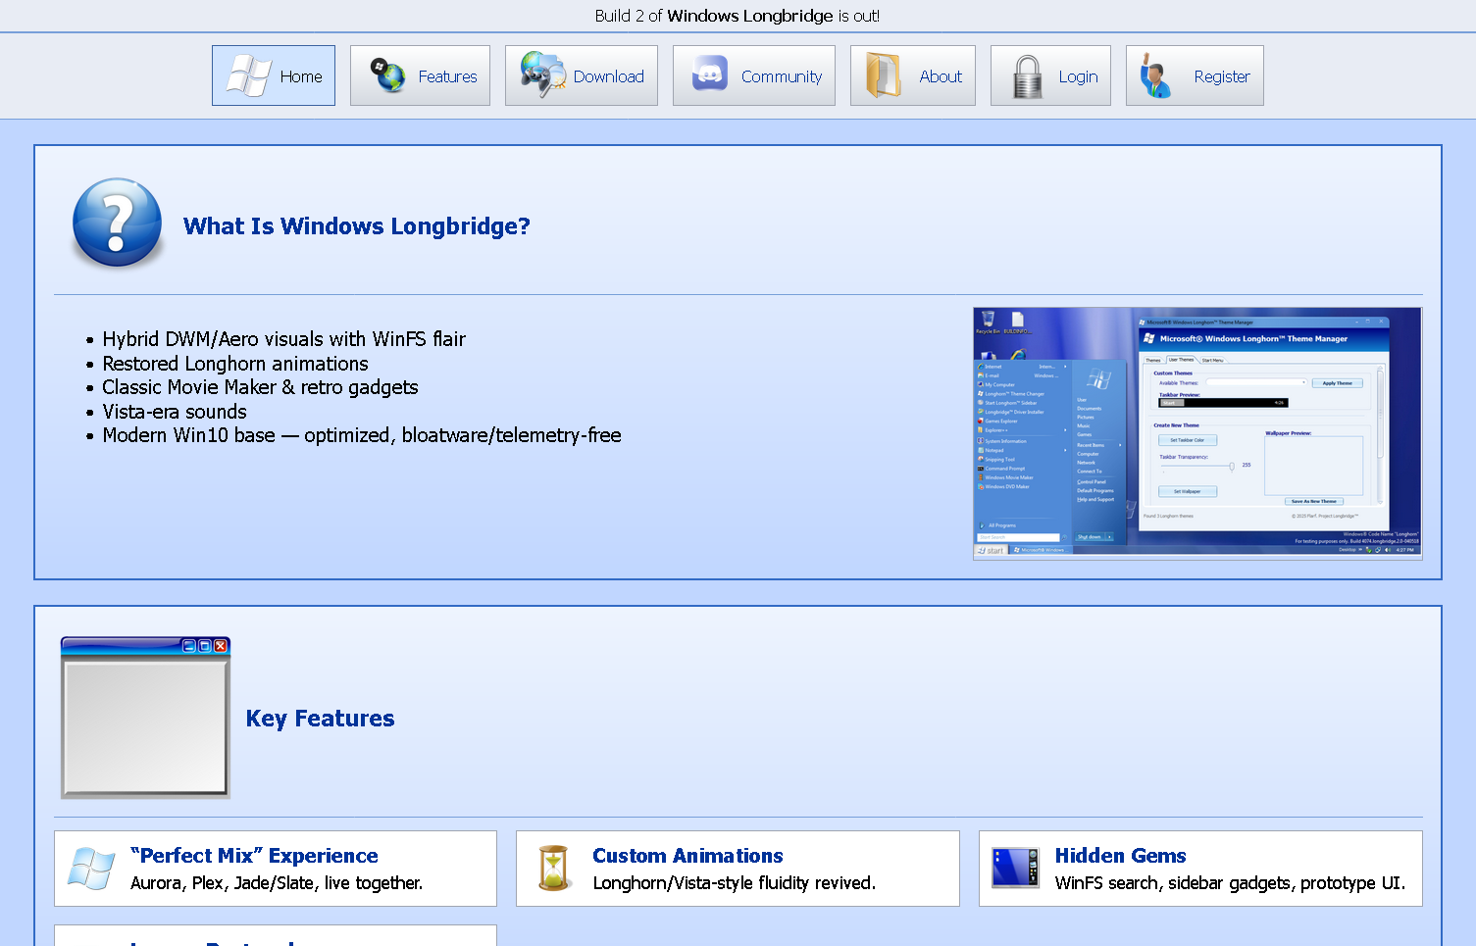Click the Hidden Gems heading
The image size is (1476, 946).
(x=1120, y=856)
